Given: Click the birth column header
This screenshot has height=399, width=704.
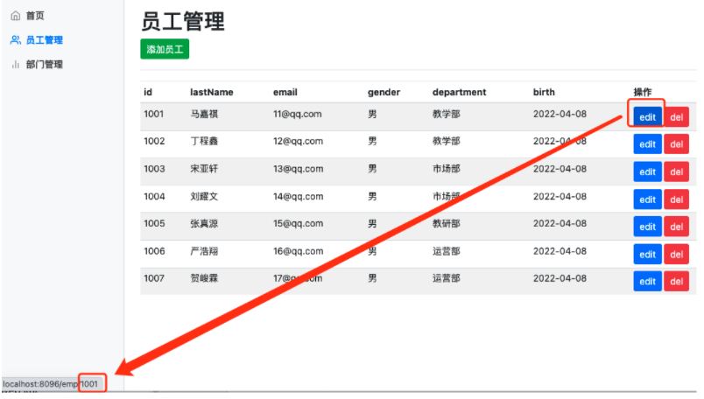Looking at the screenshot, I should tap(544, 92).
